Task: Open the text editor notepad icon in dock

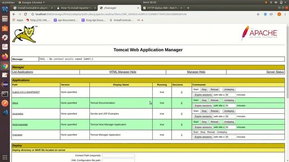Action: (5, 75)
